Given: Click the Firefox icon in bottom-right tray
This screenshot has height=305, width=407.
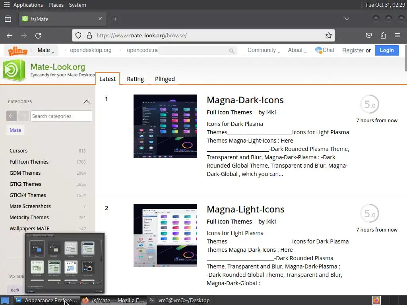Looking at the screenshot, I should pos(376,300).
